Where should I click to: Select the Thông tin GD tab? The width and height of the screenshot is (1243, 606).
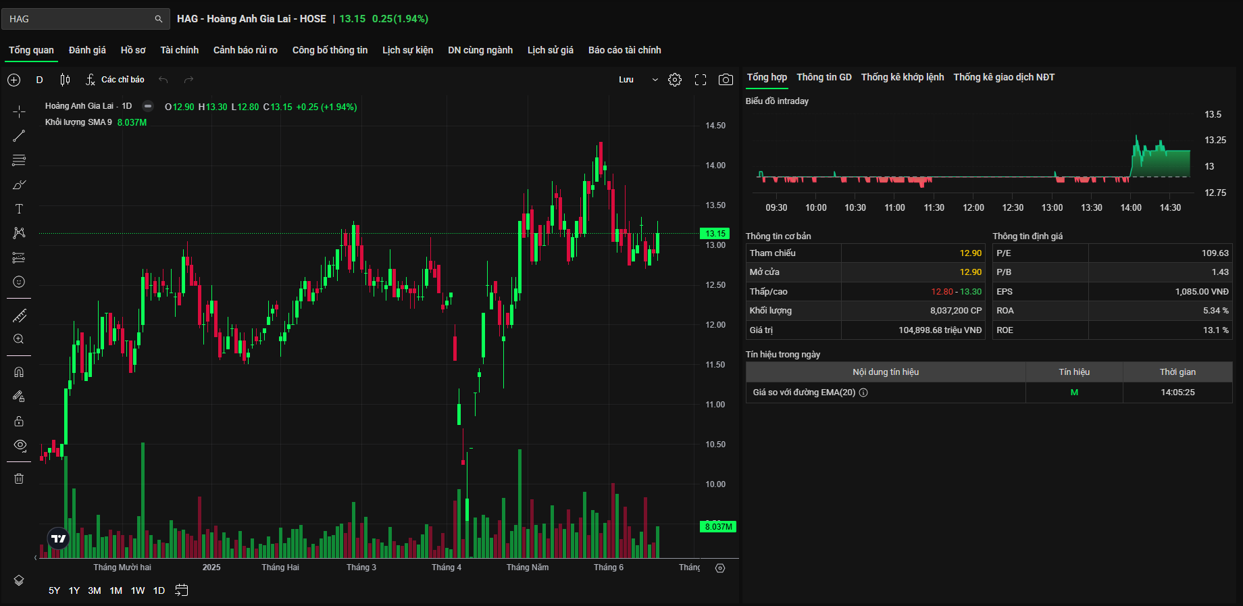824,77
